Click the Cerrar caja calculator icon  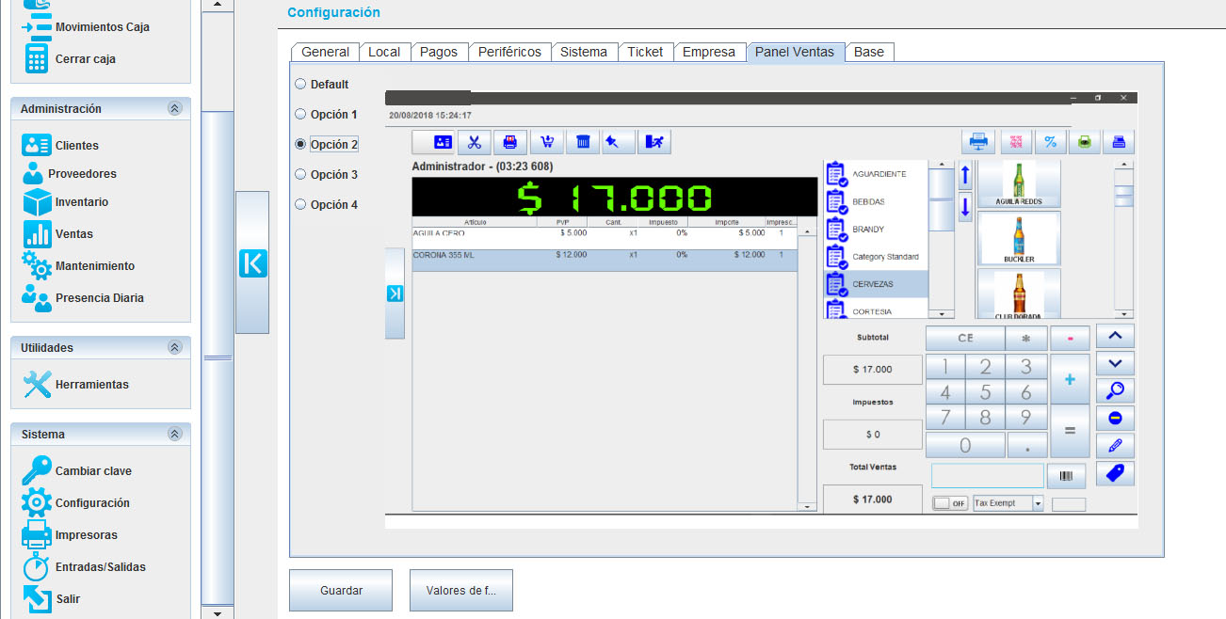37,58
